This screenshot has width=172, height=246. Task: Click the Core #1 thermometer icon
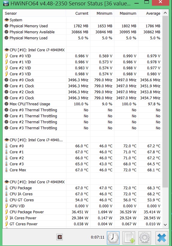pyautogui.click(x=6, y=152)
